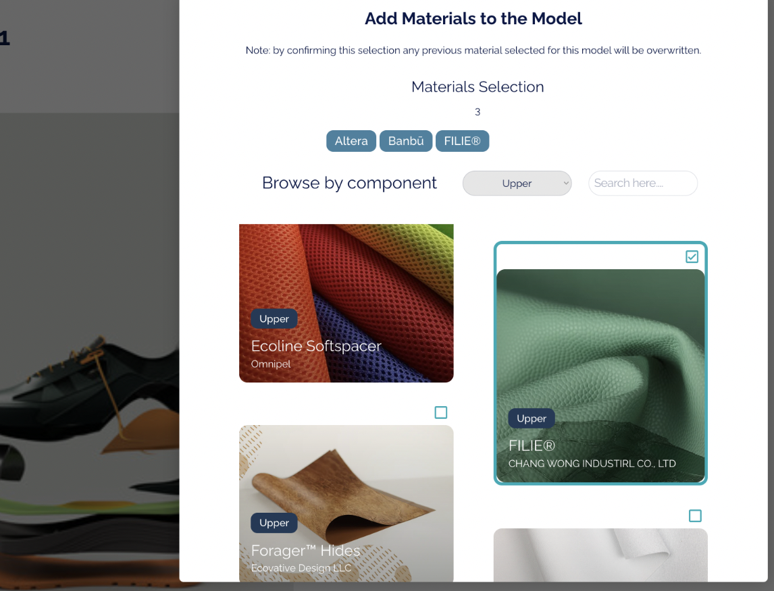Click the green FILIE® leather thumbnail
This screenshot has width=774, height=591.
[x=600, y=376]
